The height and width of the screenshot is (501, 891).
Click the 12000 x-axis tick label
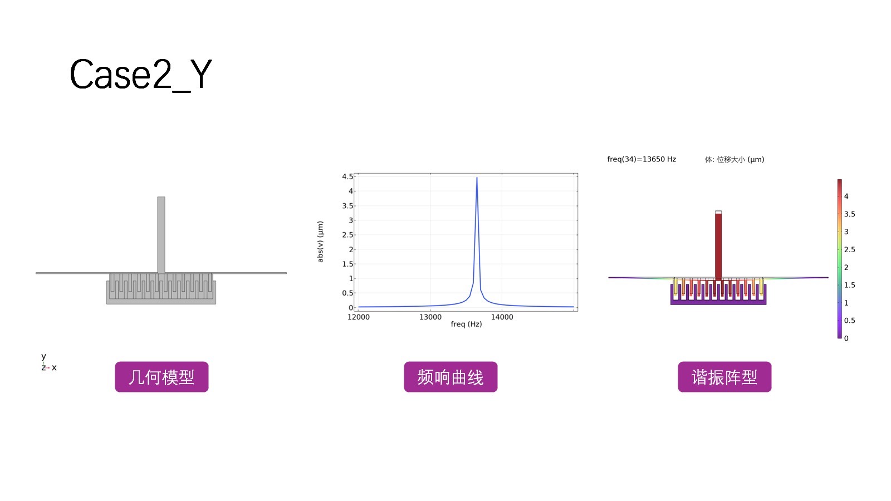[358, 317]
